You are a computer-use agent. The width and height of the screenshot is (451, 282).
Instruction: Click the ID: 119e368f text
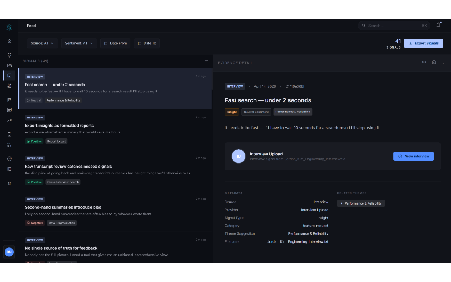tap(294, 86)
